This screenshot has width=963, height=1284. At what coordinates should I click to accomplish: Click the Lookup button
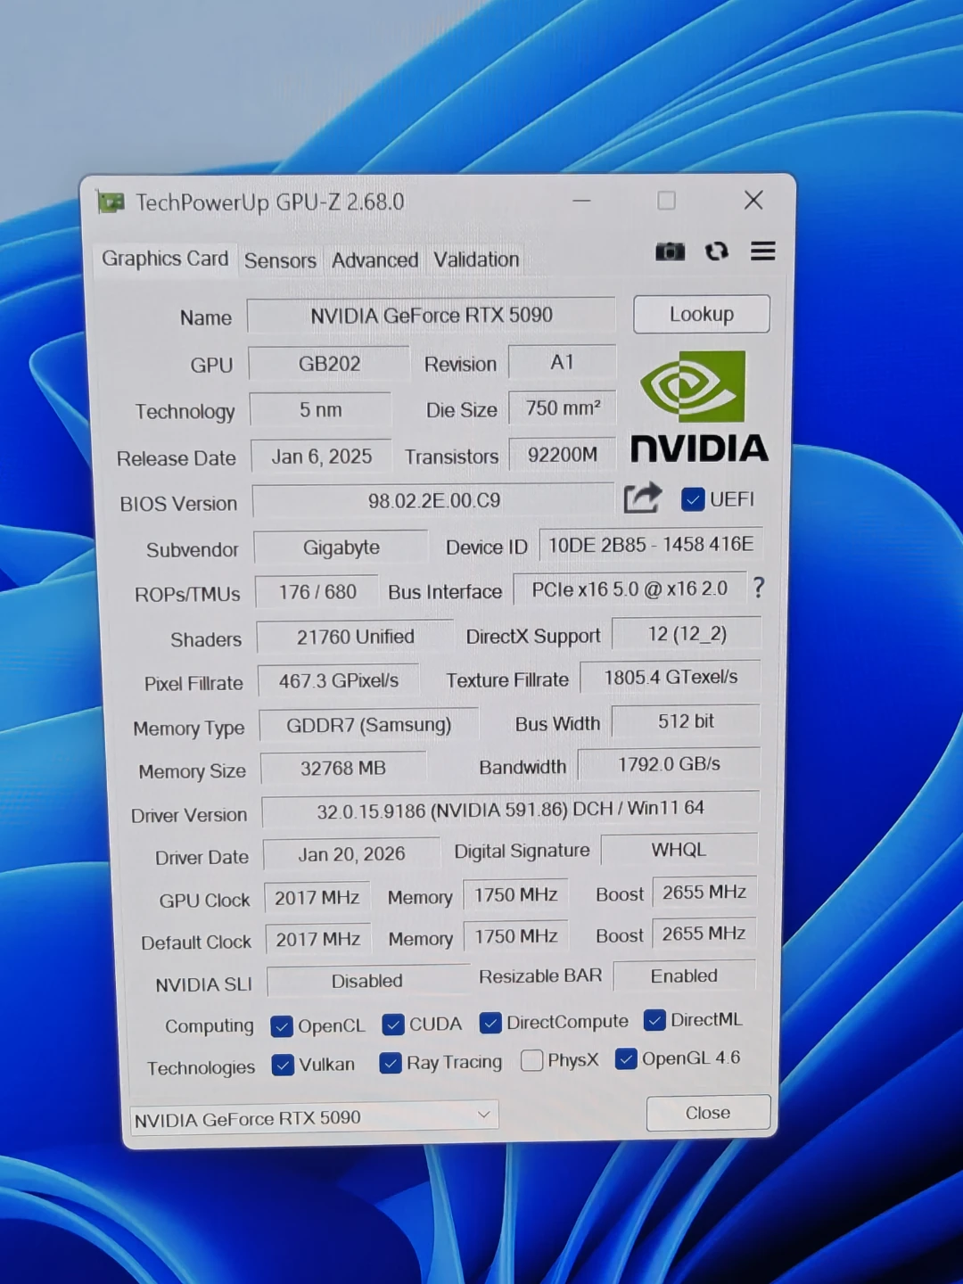(702, 314)
